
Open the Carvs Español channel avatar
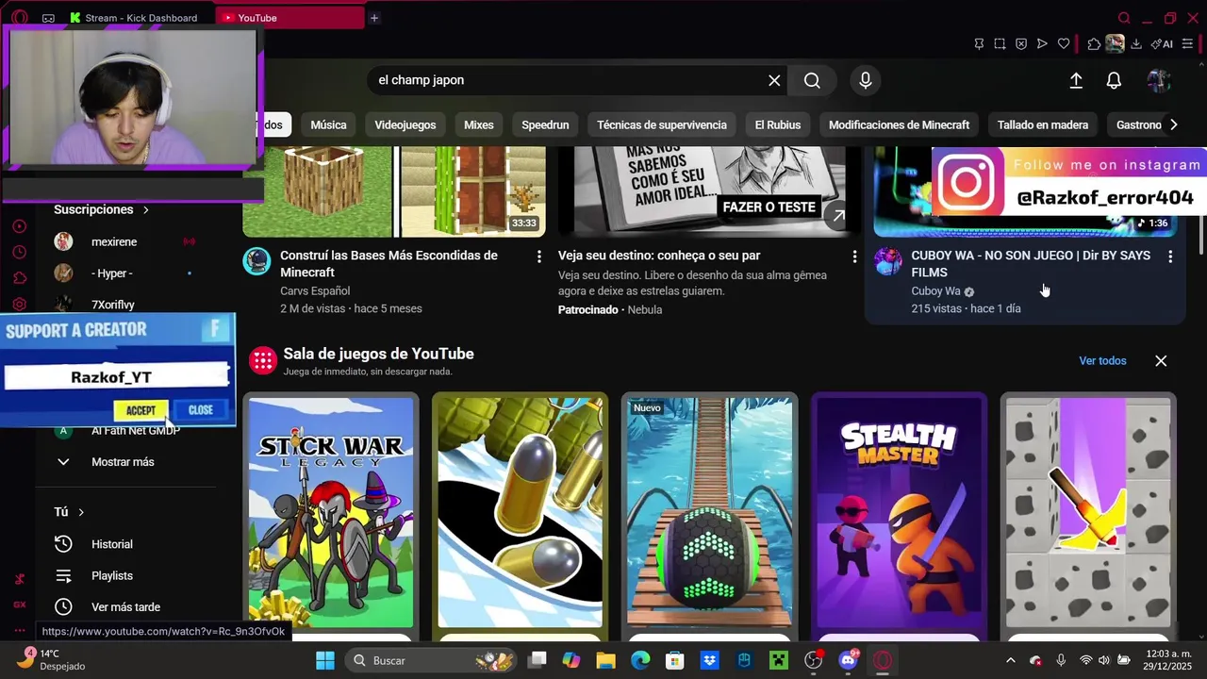[x=256, y=261]
